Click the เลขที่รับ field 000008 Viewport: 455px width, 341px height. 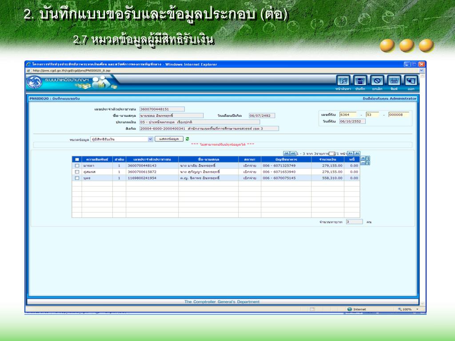(399, 115)
